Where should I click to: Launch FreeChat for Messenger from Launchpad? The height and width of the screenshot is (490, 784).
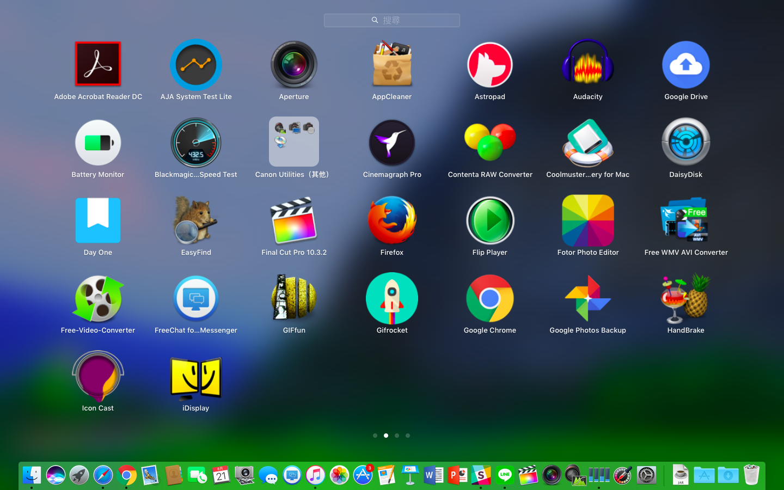click(196, 298)
